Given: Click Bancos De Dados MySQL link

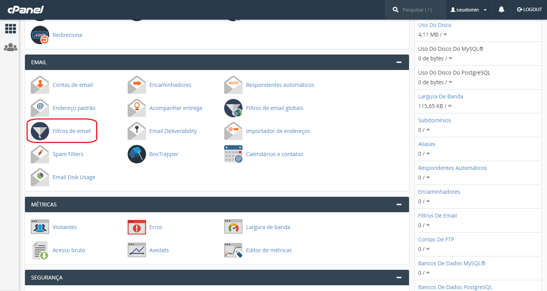Looking at the screenshot, I should 452,263.
